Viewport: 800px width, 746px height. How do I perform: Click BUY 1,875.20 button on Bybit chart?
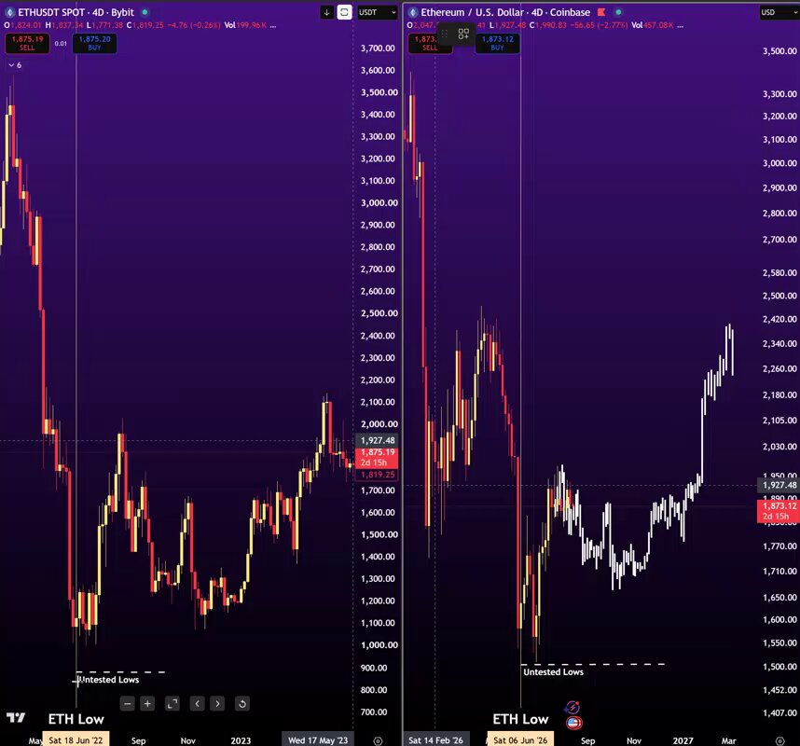tap(94, 44)
